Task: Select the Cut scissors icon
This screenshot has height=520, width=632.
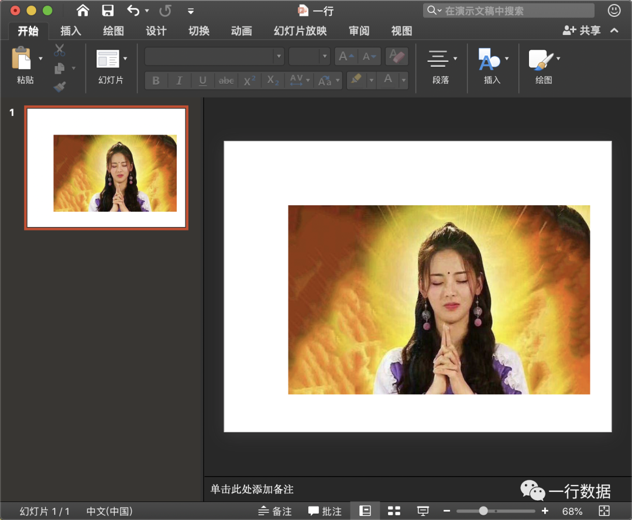Action: [x=60, y=50]
